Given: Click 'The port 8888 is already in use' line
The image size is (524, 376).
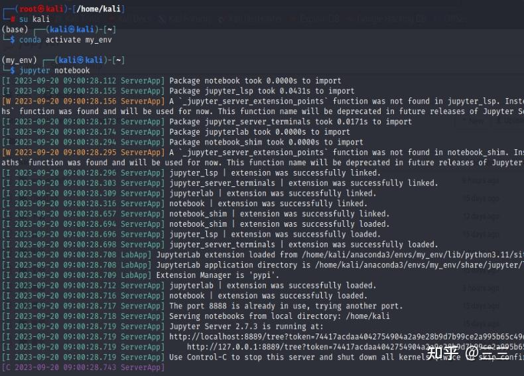Looking at the screenshot, I should (202, 306).
